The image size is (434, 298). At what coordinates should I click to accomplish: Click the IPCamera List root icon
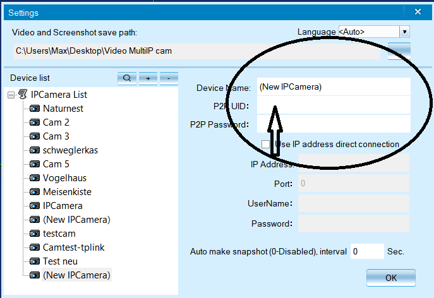click(x=22, y=95)
